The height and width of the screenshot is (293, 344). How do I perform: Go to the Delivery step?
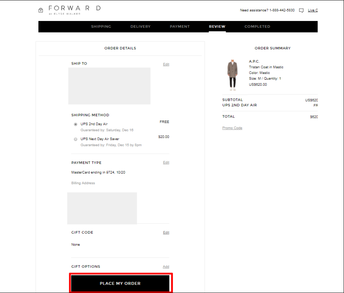[x=140, y=26]
